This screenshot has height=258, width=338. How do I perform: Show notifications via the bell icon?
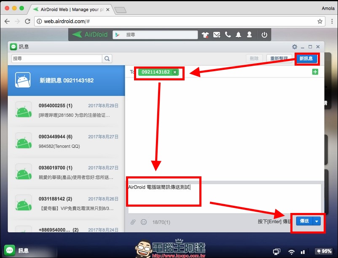point(239,35)
